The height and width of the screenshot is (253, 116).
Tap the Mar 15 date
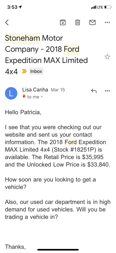58,90
